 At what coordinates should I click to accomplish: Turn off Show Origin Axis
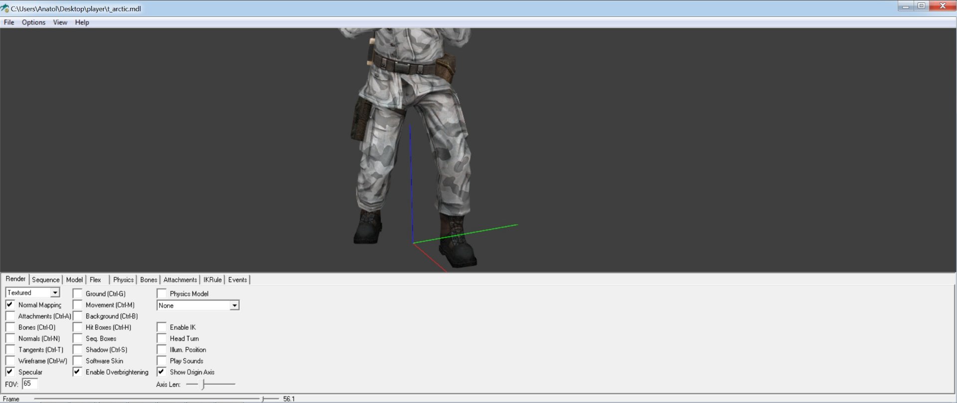[161, 372]
